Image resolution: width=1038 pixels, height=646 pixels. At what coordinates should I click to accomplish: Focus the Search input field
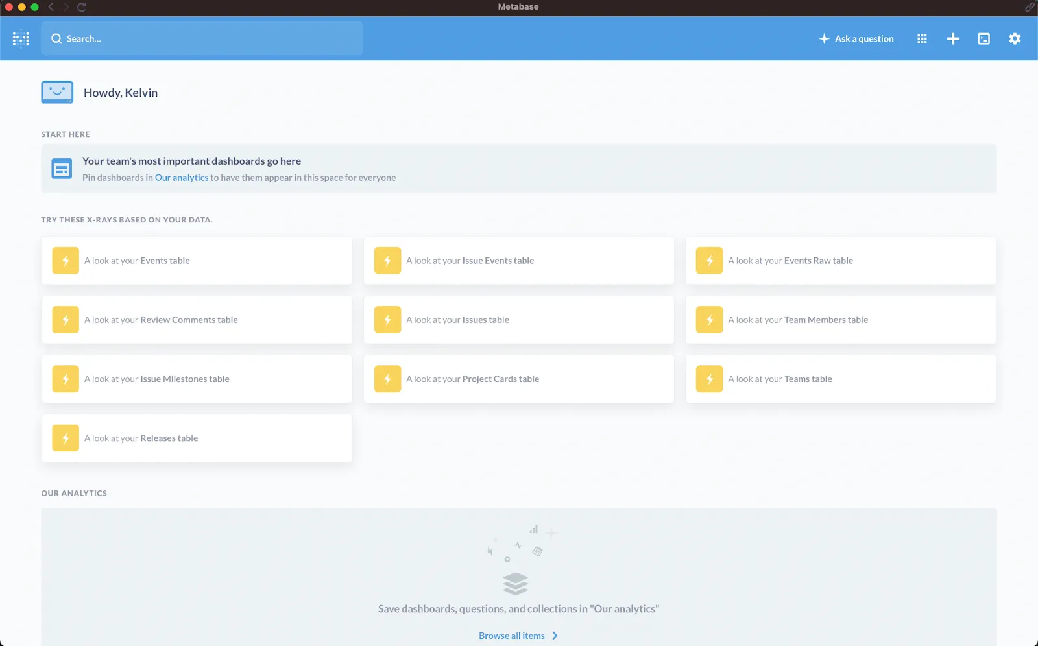coord(202,38)
